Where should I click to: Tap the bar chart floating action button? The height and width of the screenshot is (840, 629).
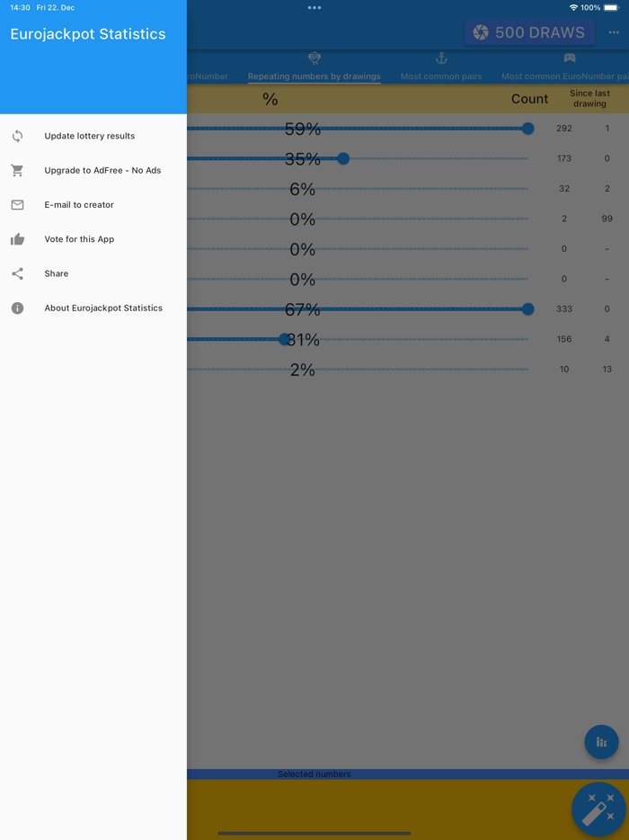pyautogui.click(x=601, y=742)
